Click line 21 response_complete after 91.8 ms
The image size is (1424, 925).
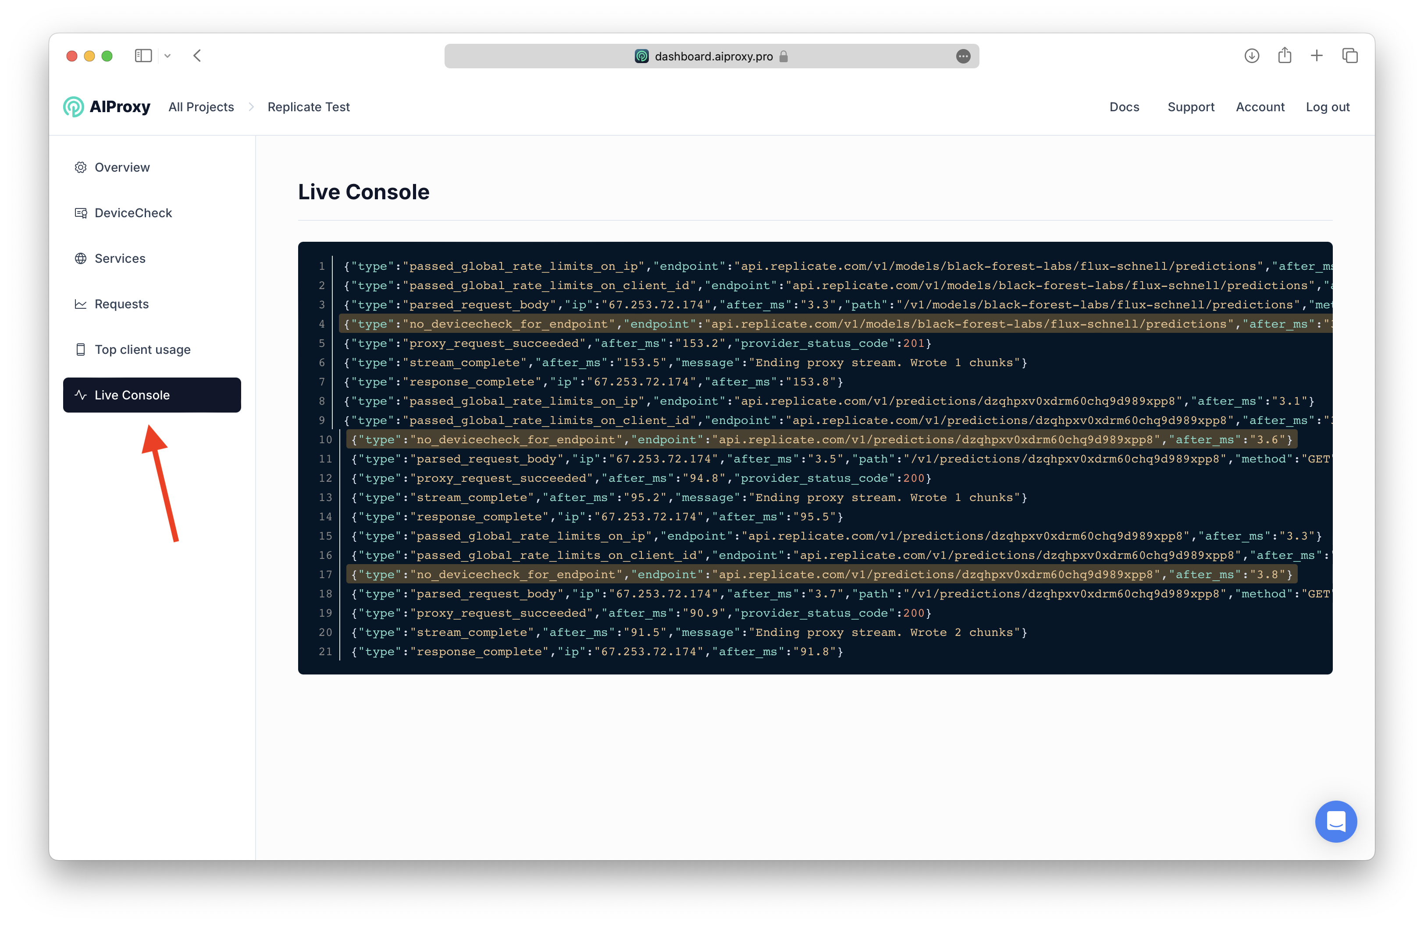tap(597, 652)
